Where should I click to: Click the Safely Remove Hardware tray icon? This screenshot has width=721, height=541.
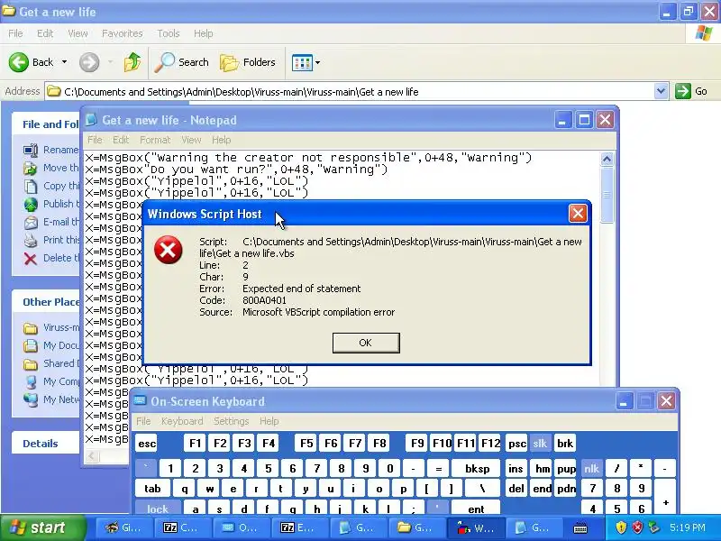coord(653,527)
